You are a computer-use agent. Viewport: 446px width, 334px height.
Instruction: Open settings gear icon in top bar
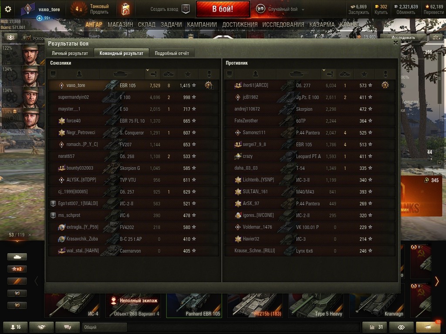click(8, 9)
